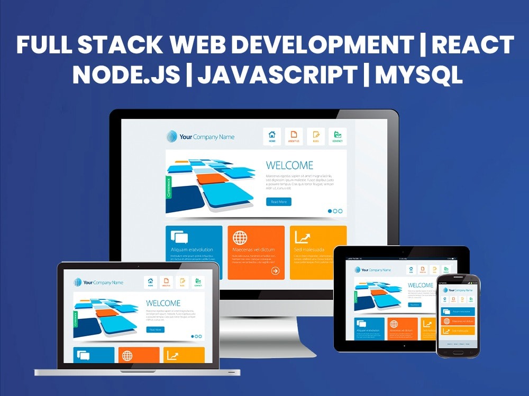Select the middle carousel dot on the monitor
Viewport: 529px width, 396px height.
pyautogui.click(x=335, y=211)
